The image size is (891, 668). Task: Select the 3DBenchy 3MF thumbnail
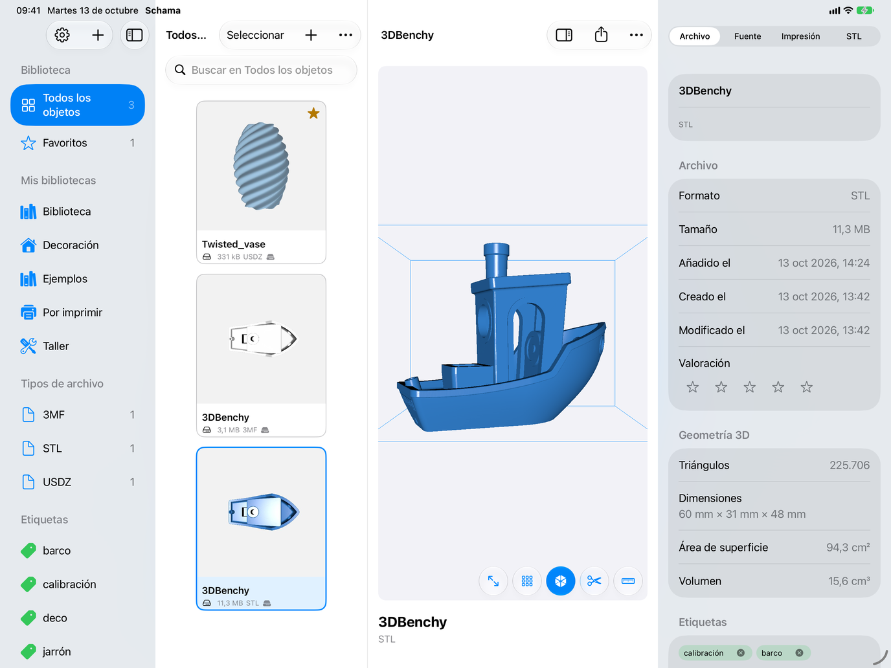(x=262, y=339)
